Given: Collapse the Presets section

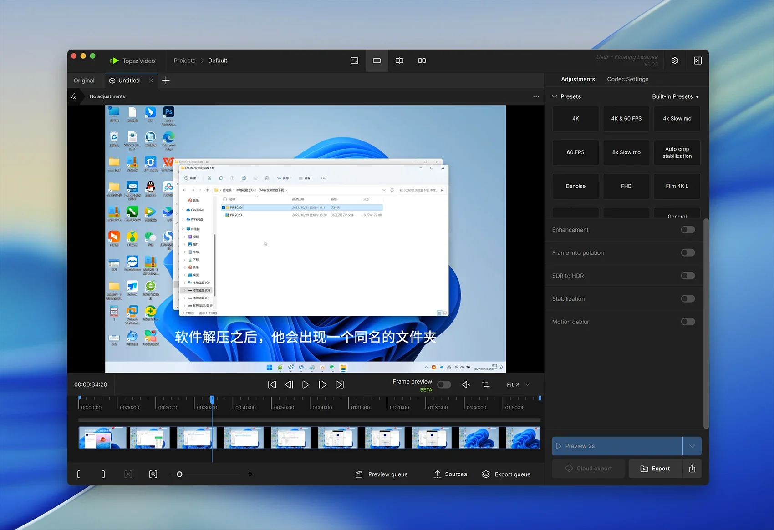Looking at the screenshot, I should click(555, 96).
